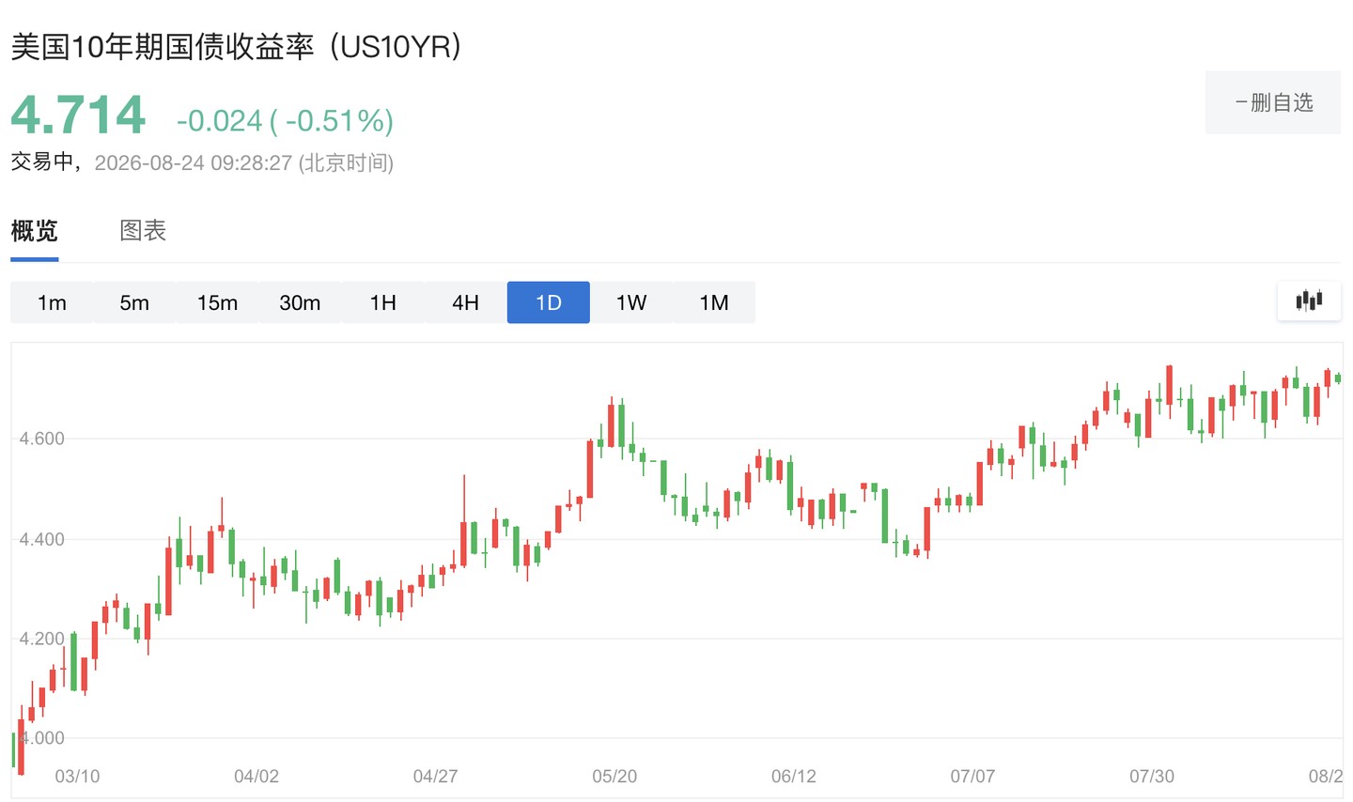Open the candlestick chart type icon
Image resolution: width=1353 pixels, height=802 pixels.
1309,301
